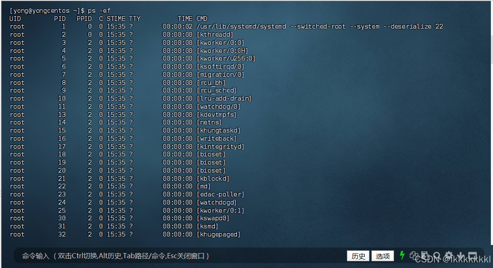Select the [netns] process name

click(210, 122)
